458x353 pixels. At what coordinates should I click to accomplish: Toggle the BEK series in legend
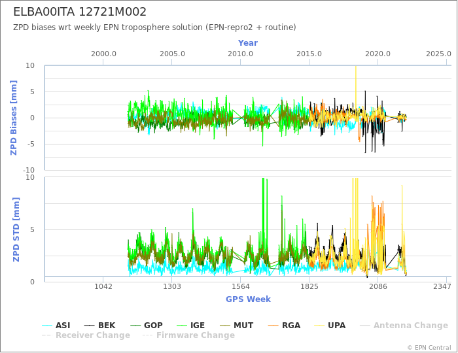tap(99, 326)
